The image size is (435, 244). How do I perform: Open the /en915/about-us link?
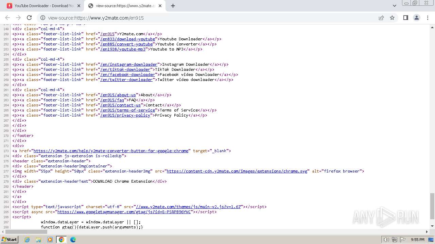click(x=118, y=95)
